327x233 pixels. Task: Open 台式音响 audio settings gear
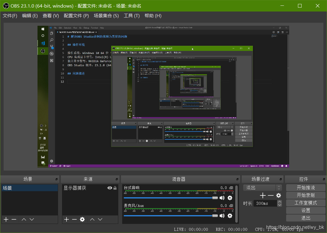click(x=230, y=198)
